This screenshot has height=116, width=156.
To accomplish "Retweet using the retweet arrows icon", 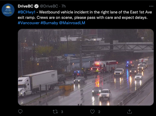I will tap(55, 112).
